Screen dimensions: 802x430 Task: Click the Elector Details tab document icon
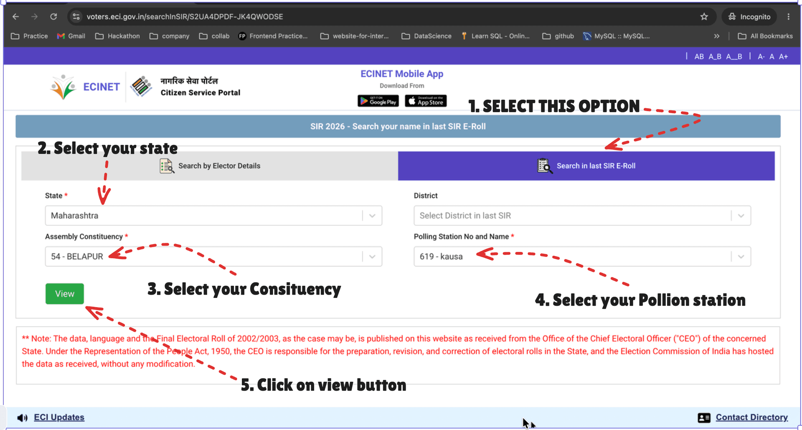pos(167,166)
